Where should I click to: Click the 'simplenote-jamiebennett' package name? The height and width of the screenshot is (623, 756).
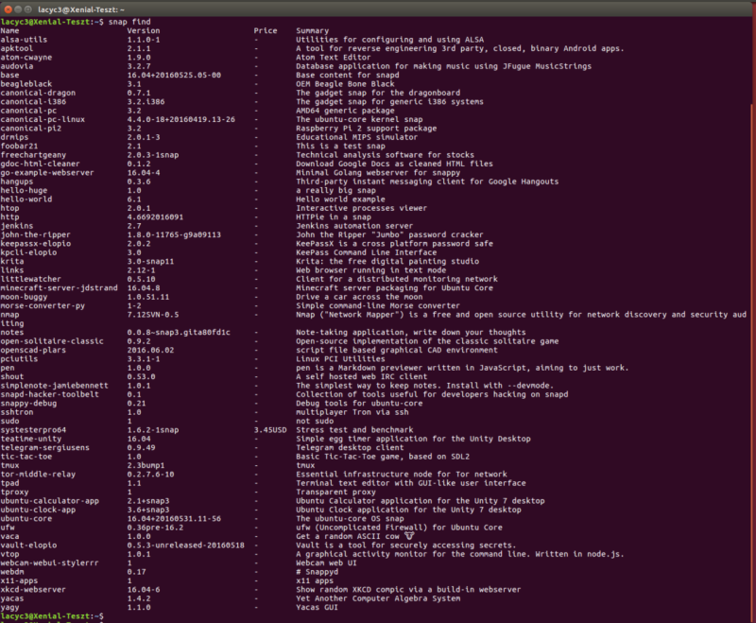pos(55,386)
